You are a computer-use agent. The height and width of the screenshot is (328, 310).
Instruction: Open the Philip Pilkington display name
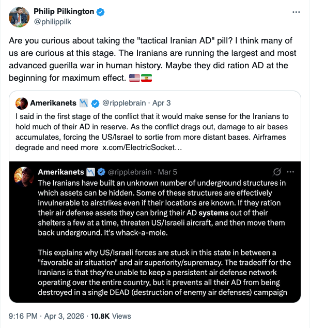click(x=65, y=12)
